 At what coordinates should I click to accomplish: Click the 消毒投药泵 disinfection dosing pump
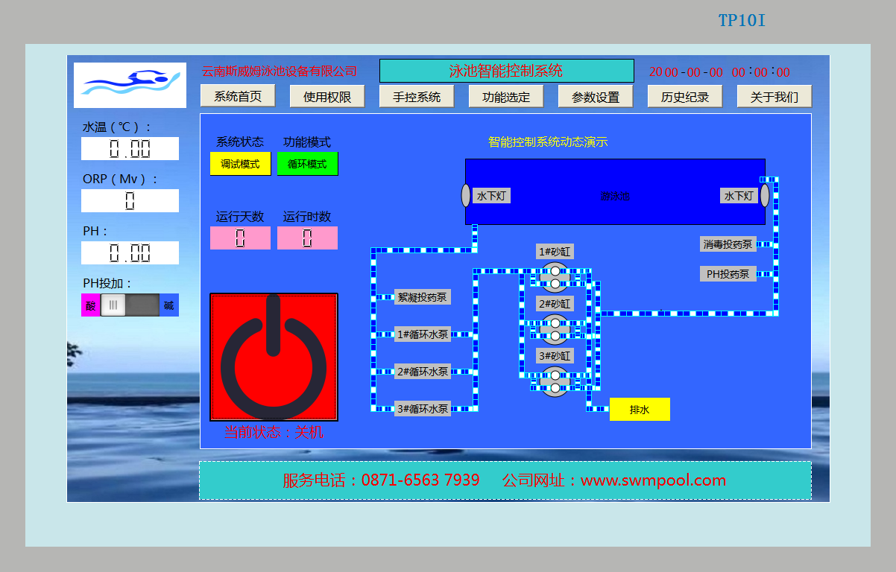728,244
